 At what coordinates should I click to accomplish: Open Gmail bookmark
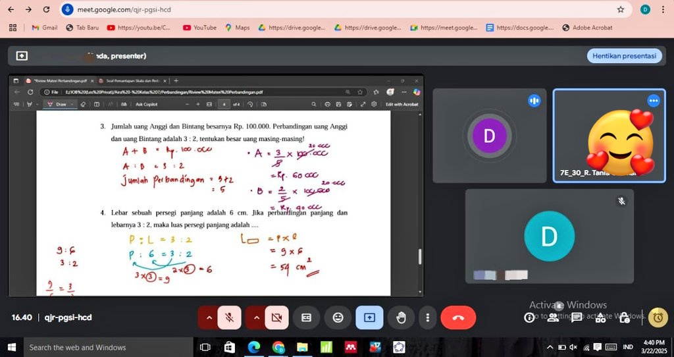point(45,28)
